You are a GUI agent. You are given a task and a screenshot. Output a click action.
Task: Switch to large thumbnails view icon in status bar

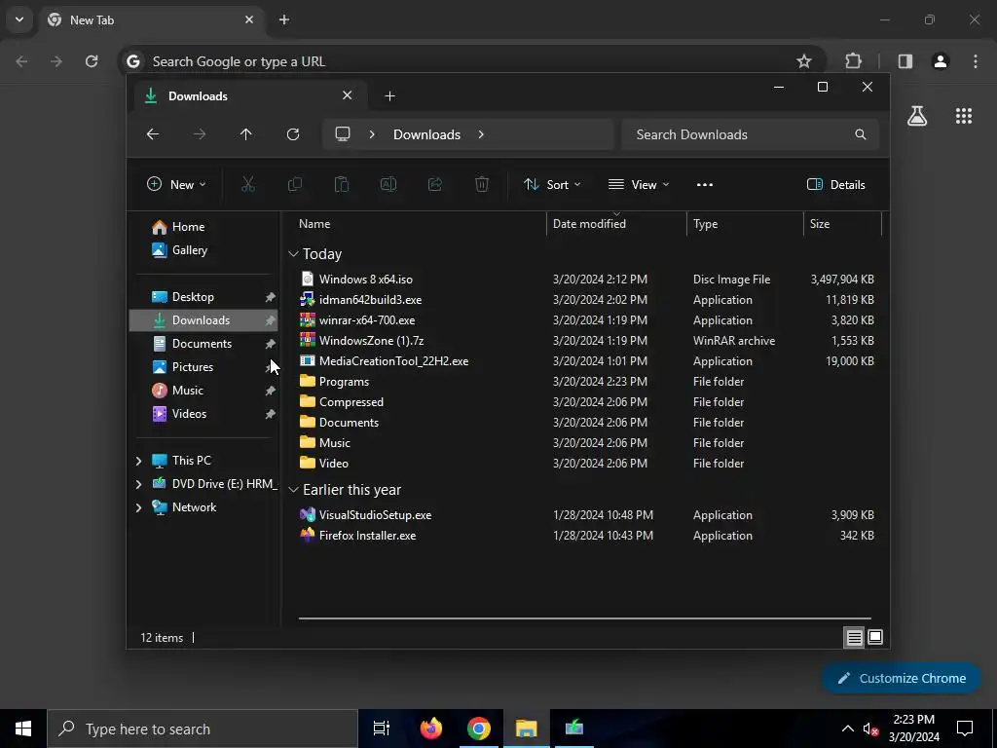pos(875,637)
